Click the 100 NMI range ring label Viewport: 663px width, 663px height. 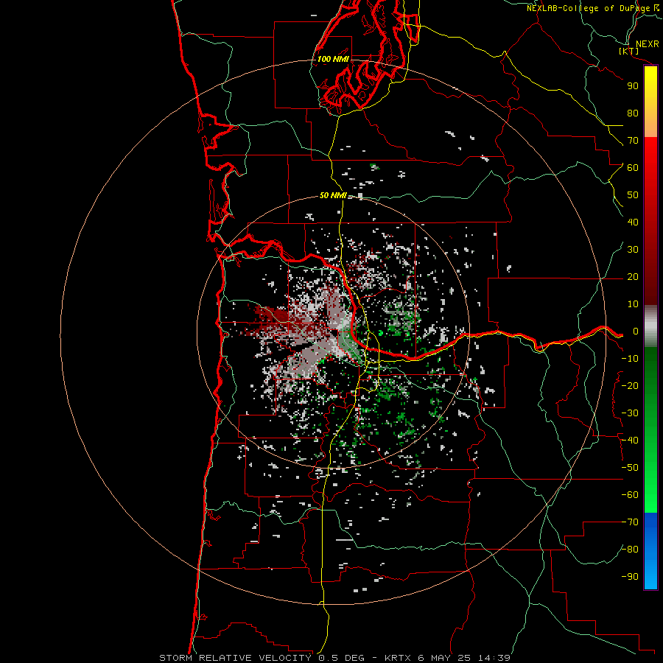[x=333, y=59]
